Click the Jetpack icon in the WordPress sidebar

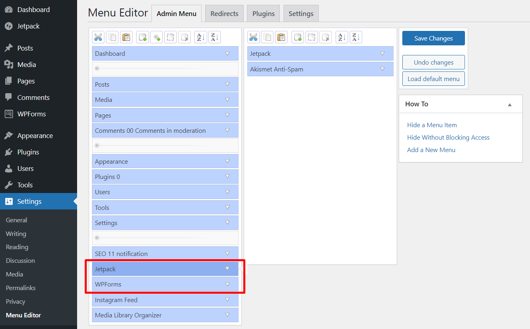point(9,26)
